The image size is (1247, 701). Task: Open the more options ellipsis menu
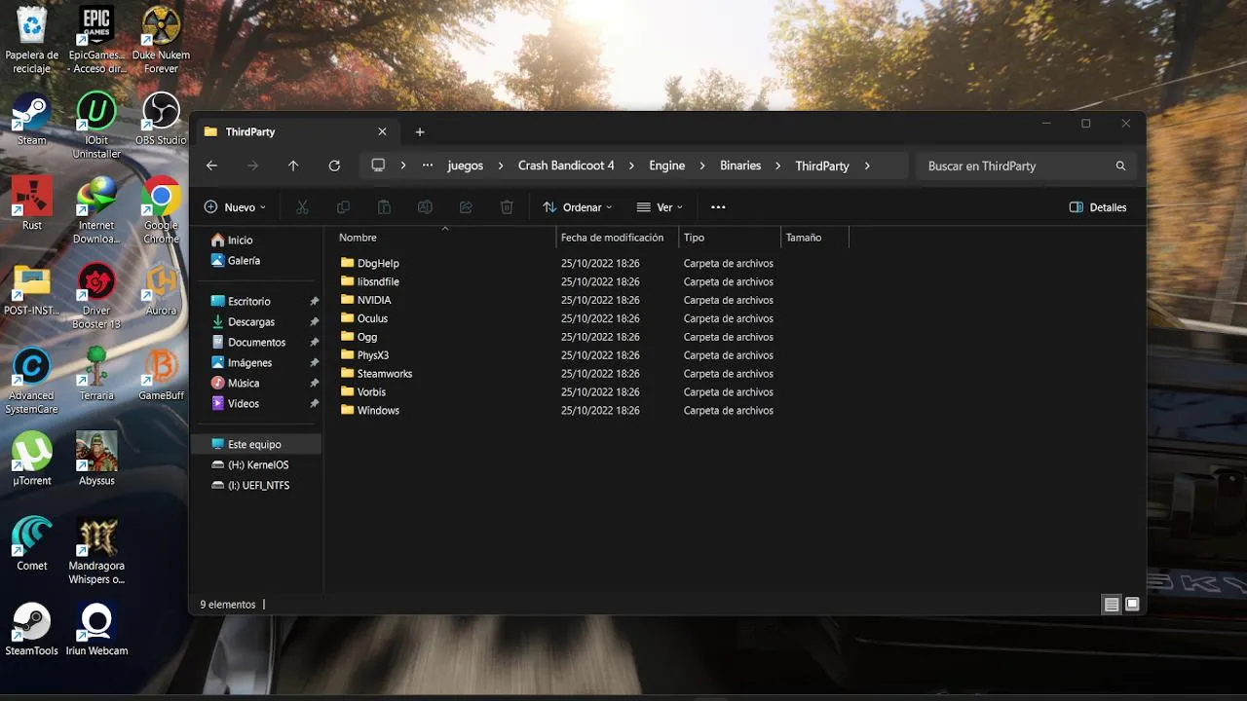[718, 207]
